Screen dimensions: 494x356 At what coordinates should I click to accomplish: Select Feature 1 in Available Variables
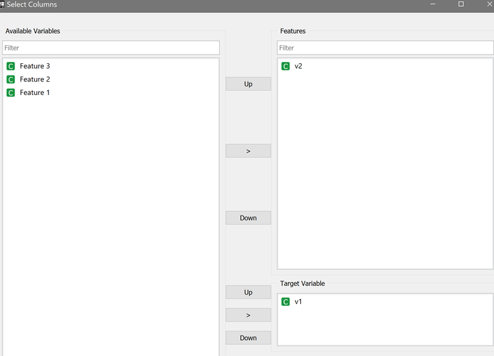tap(36, 92)
